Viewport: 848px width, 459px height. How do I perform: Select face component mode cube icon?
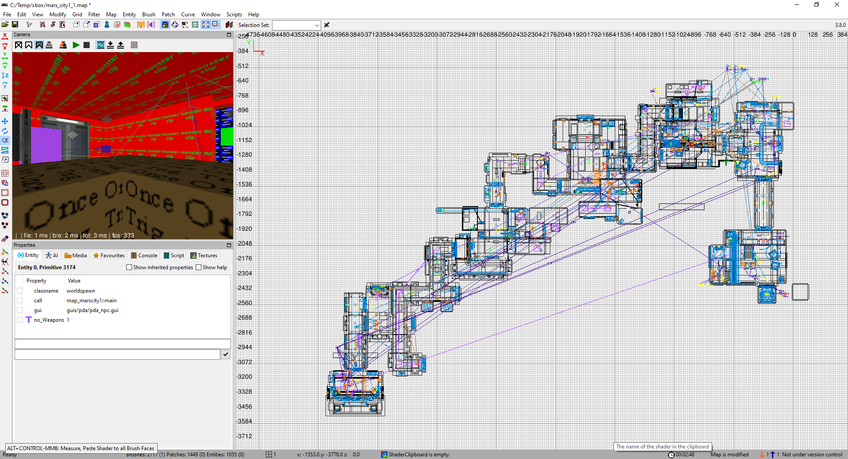96,25
